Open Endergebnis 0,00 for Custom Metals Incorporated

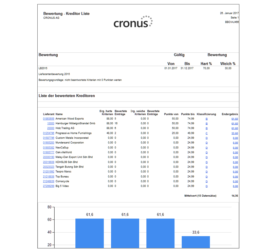pos(236,138)
